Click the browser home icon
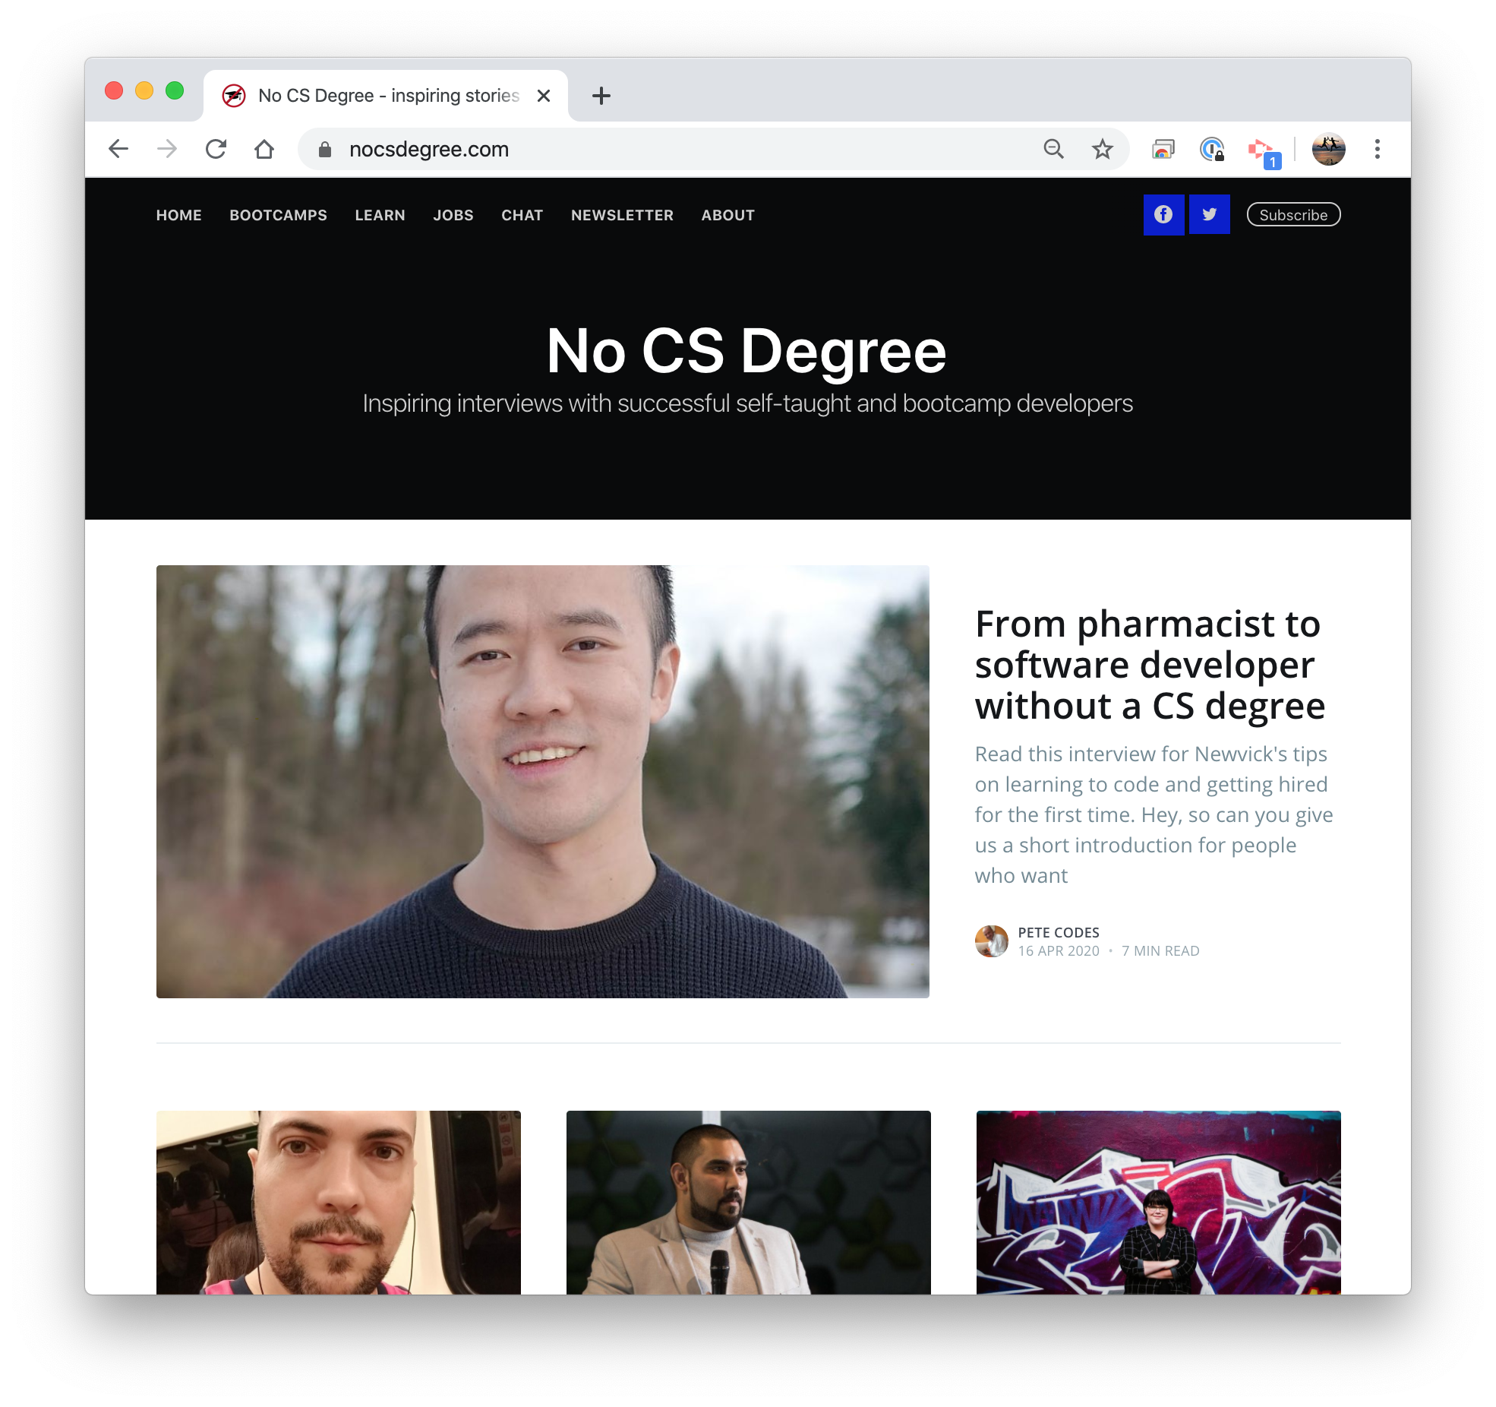The height and width of the screenshot is (1407, 1496). (x=264, y=148)
